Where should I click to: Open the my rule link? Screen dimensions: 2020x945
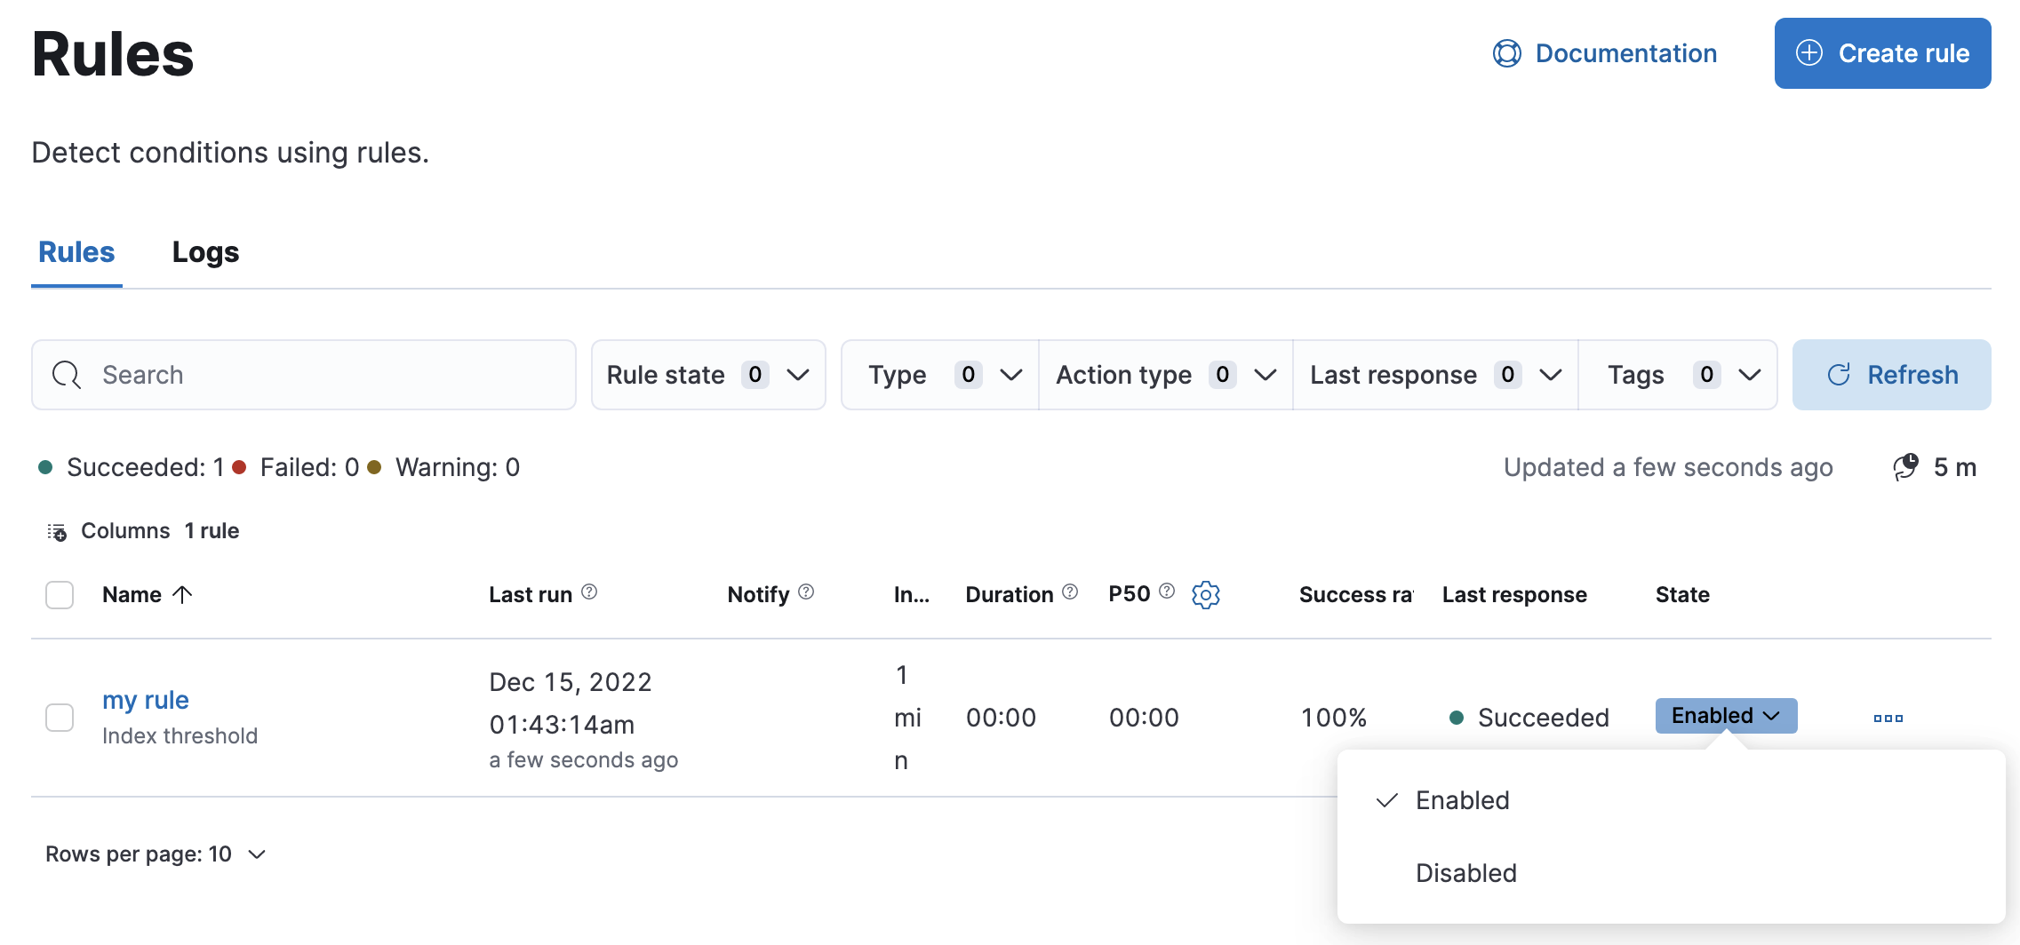(x=146, y=700)
